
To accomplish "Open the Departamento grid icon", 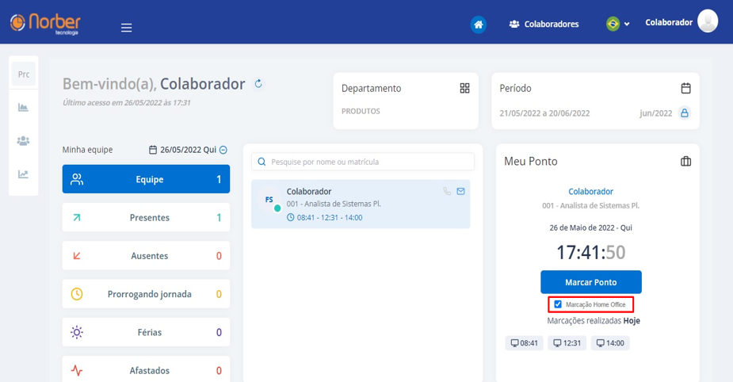I will pyautogui.click(x=464, y=88).
